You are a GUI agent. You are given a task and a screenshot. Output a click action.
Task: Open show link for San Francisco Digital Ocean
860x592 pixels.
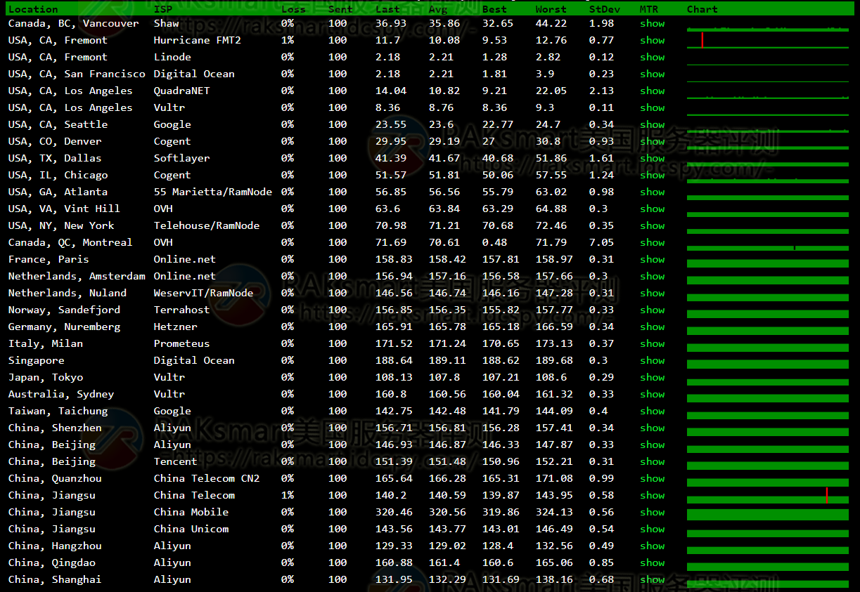(x=652, y=74)
